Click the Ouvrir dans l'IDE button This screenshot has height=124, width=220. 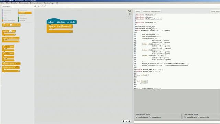coord(215,12)
